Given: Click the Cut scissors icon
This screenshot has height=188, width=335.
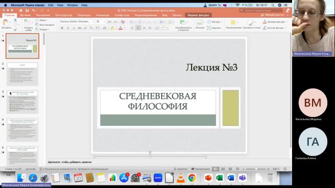Looking at the screenshot, I should [x=15, y=20].
